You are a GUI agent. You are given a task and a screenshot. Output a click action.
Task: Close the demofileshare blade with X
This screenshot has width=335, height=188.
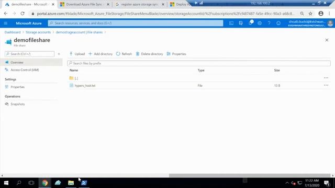pyautogui.click(x=327, y=40)
